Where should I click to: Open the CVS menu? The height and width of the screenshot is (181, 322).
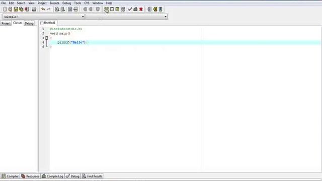click(87, 3)
